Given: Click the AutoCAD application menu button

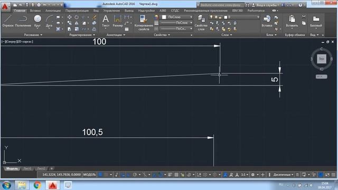Looking at the screenshot, I should [x=5, y=6].
